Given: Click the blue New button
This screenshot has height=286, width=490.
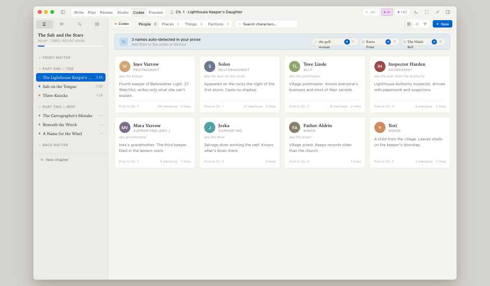Looking at the screenshot, I should coord(442,24).
